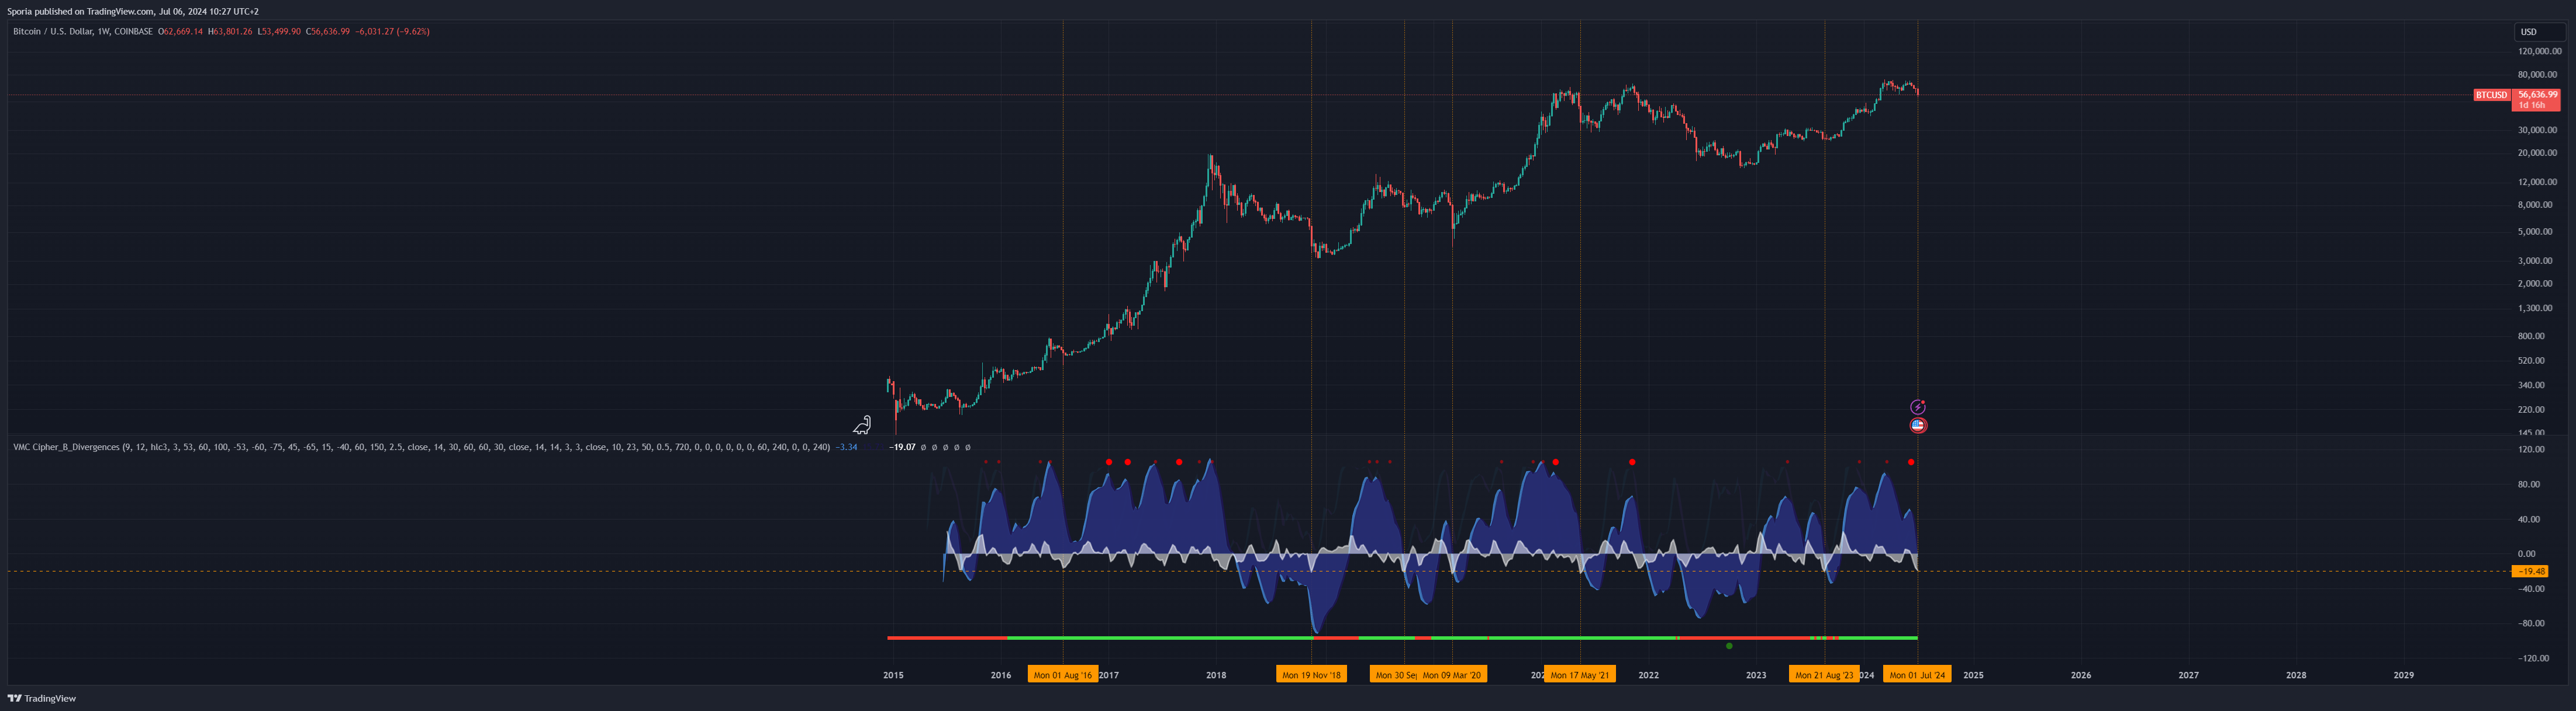The height and width of the screenshot is (711, 2576).
Task: Click the -3.34 indicator value in legend
Action: tap(846, 447)
